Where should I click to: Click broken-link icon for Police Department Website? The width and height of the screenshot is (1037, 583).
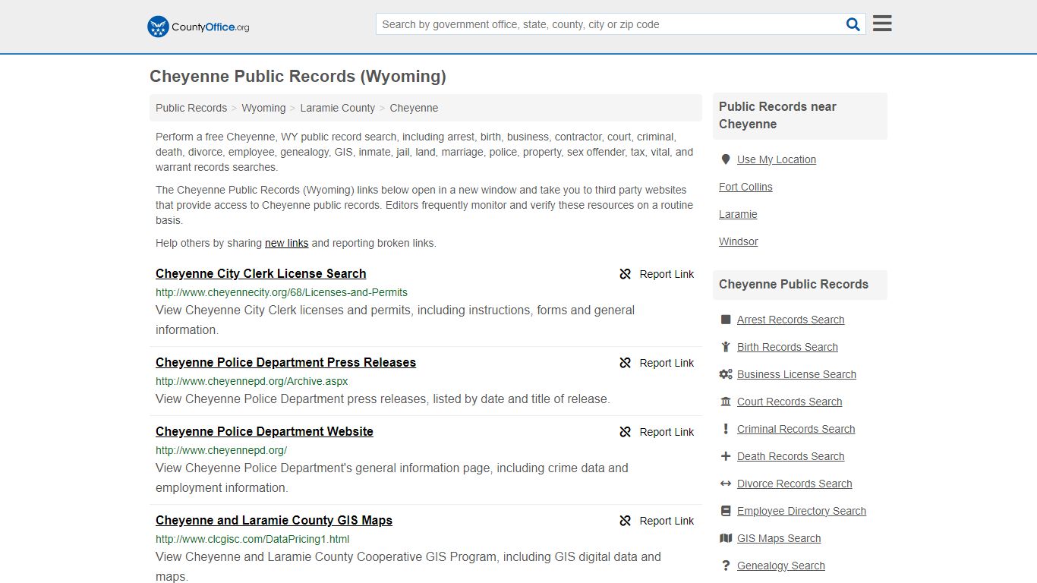[626, 432]
